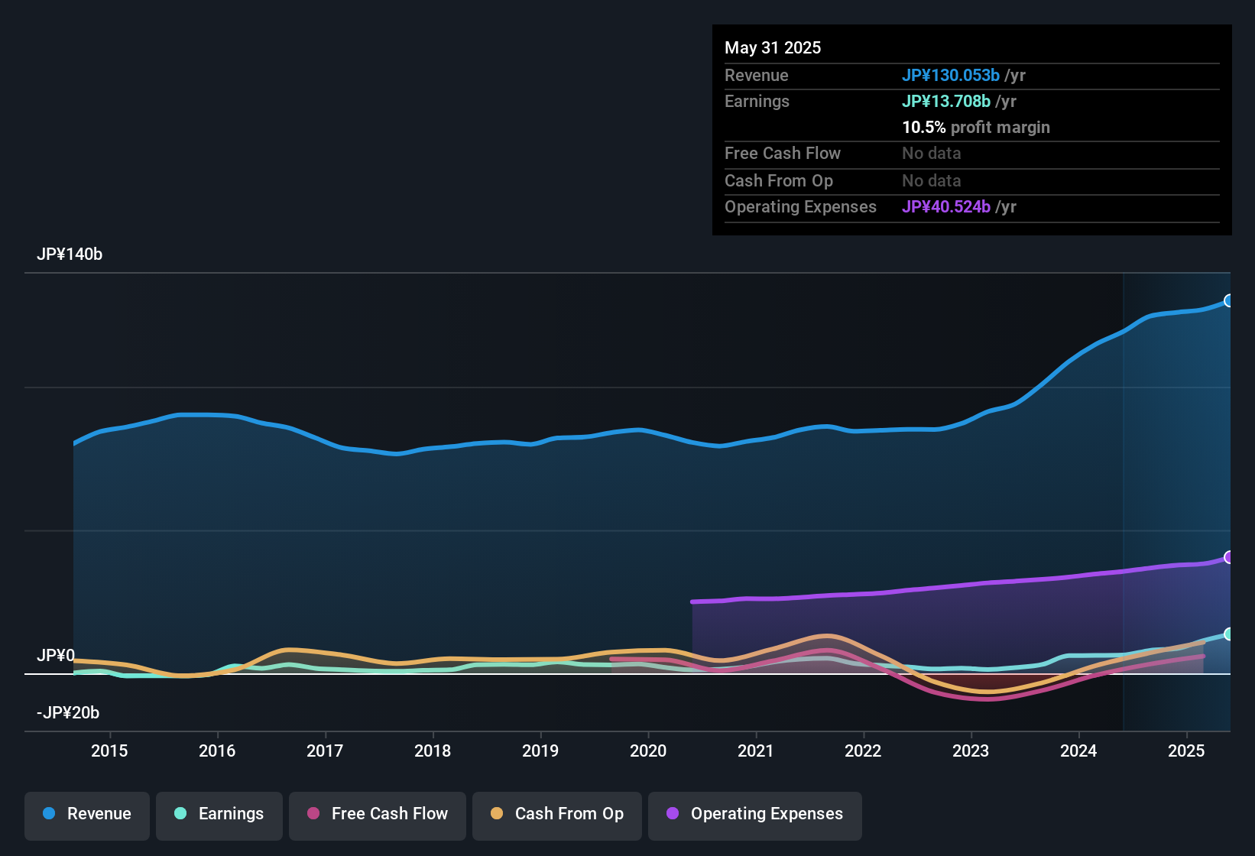Click the May 31 2025 tooltip header

point(773,47)
